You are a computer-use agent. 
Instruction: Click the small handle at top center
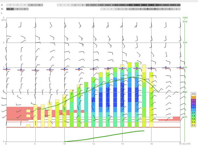pos(99,1)
